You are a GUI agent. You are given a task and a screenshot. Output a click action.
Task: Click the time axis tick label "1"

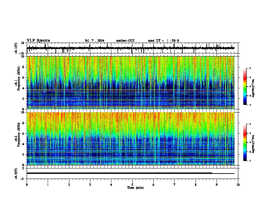(48, 185)
